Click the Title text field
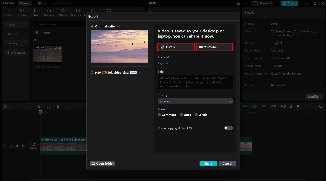This screenshot has height=181, width=326. [x=195, y=82]
